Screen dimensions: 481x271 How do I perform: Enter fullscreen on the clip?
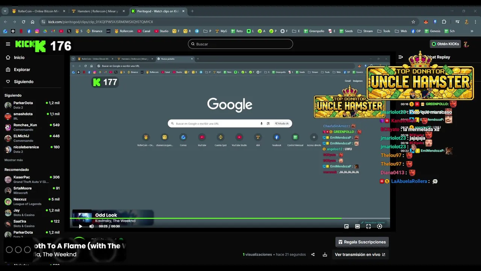tap(368, 226)
